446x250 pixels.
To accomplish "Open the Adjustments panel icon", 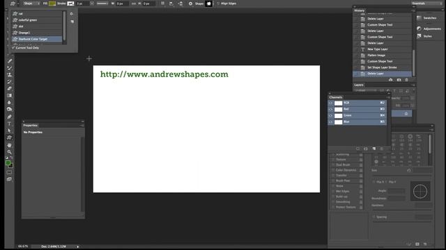I will click(x=419, y=28).
